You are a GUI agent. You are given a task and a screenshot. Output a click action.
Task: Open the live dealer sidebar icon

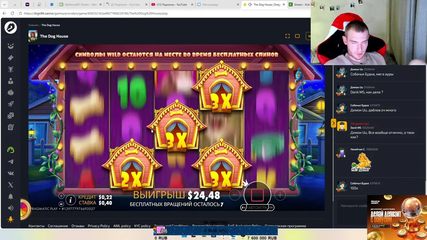(11, 81)
